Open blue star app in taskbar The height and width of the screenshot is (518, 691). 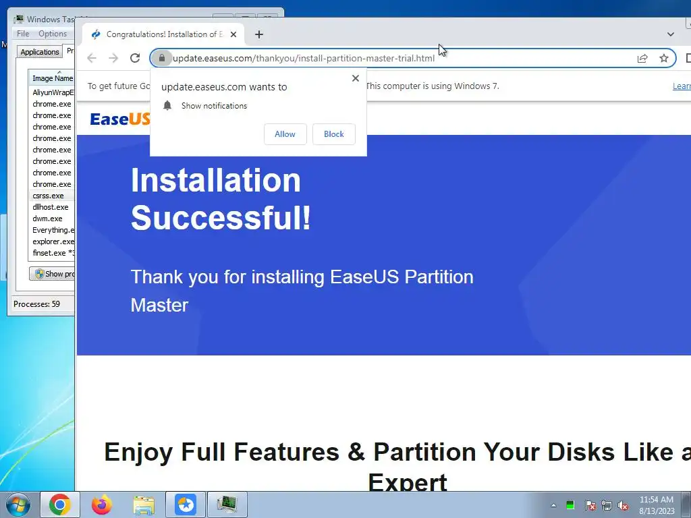186,505
